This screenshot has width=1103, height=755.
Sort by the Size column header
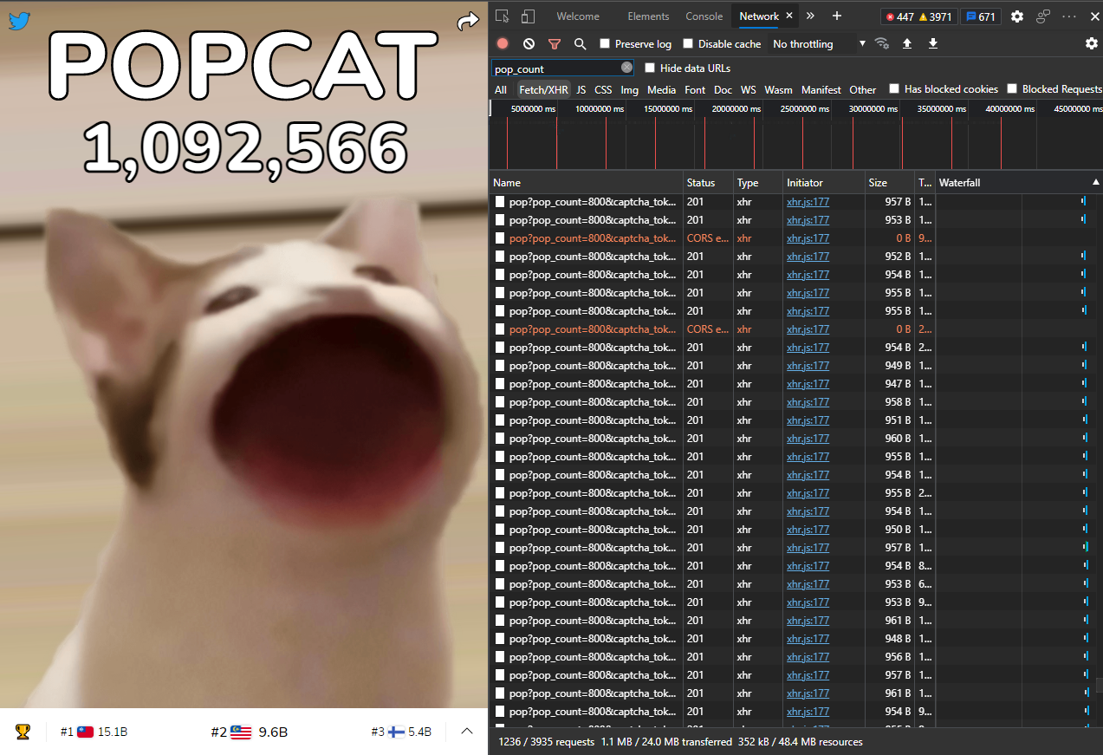pos(892,183)
